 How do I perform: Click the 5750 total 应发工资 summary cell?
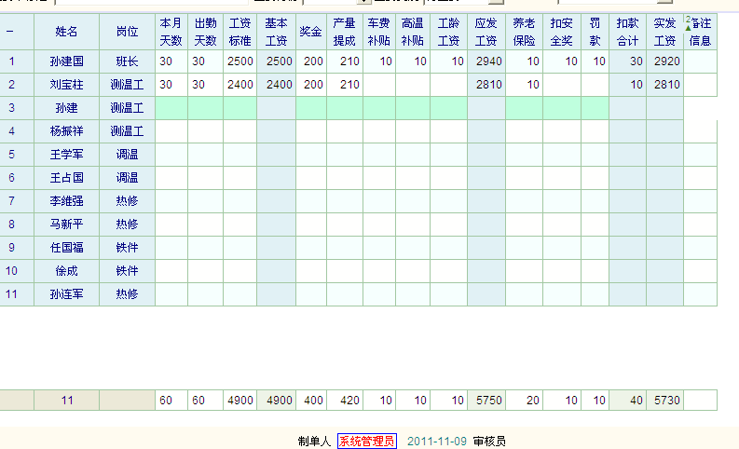[486, 400]
